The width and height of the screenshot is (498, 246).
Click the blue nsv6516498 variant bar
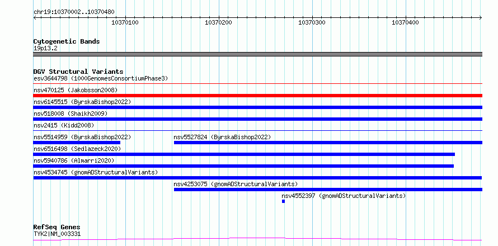(x=244, y=154)
